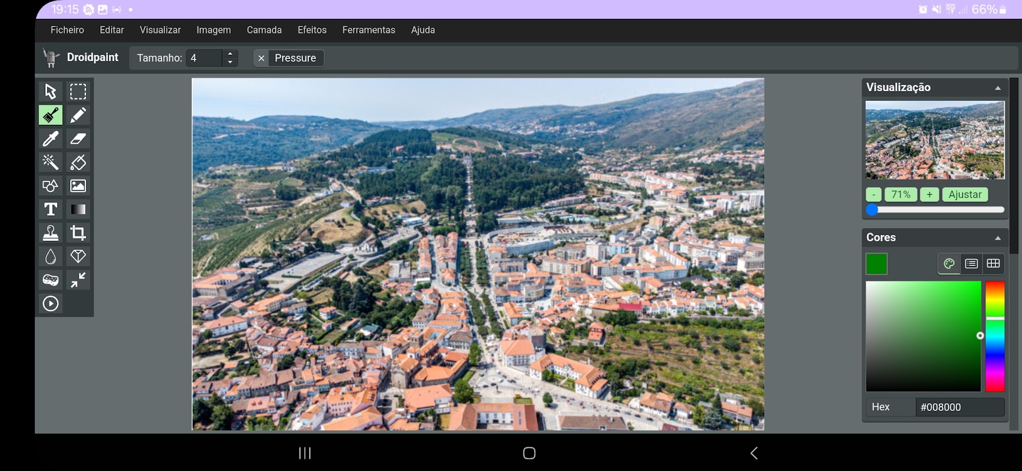Select the sponge tool

point(51,280)
